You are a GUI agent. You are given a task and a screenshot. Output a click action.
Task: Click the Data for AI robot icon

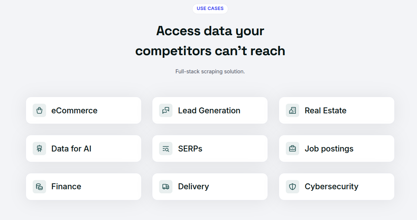pyautogui.click(x=39, y=149)
